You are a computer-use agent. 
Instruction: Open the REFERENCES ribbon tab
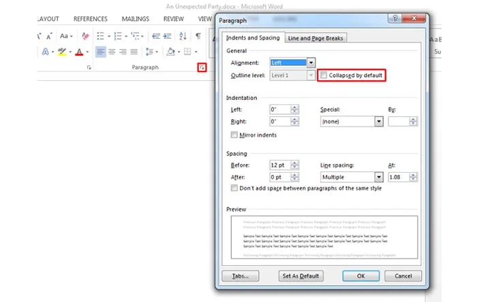coord(90,19)
